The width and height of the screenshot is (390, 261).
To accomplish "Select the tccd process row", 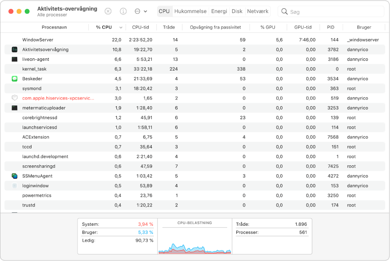I will tap(195, 147).
